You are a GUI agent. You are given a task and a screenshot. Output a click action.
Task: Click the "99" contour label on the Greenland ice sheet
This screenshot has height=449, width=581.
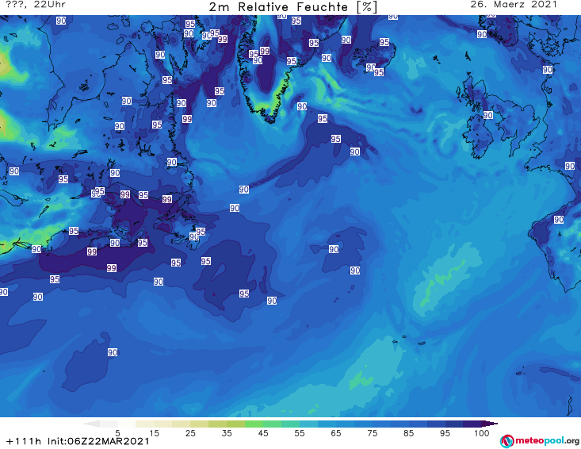265,51
